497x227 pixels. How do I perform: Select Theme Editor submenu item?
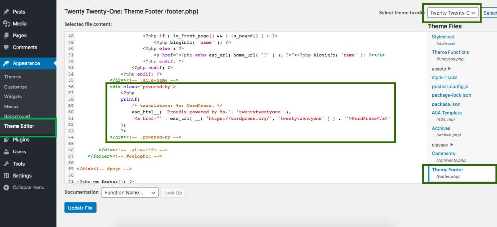pos(19,126)
